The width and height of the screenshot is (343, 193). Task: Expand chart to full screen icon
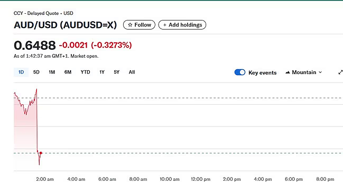click(x=340, y=72)
